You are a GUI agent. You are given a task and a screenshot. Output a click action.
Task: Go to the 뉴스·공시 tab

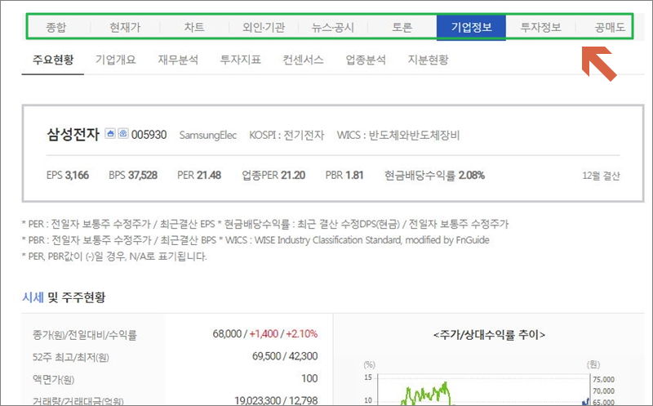(333, 27)
